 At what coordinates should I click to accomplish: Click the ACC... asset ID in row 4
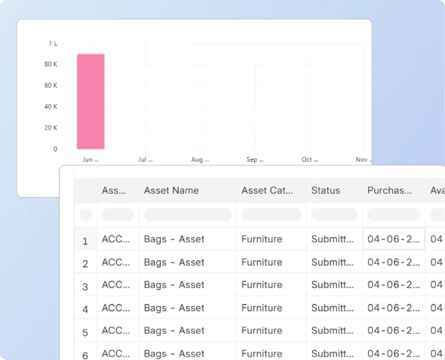[x=116, y=308]
